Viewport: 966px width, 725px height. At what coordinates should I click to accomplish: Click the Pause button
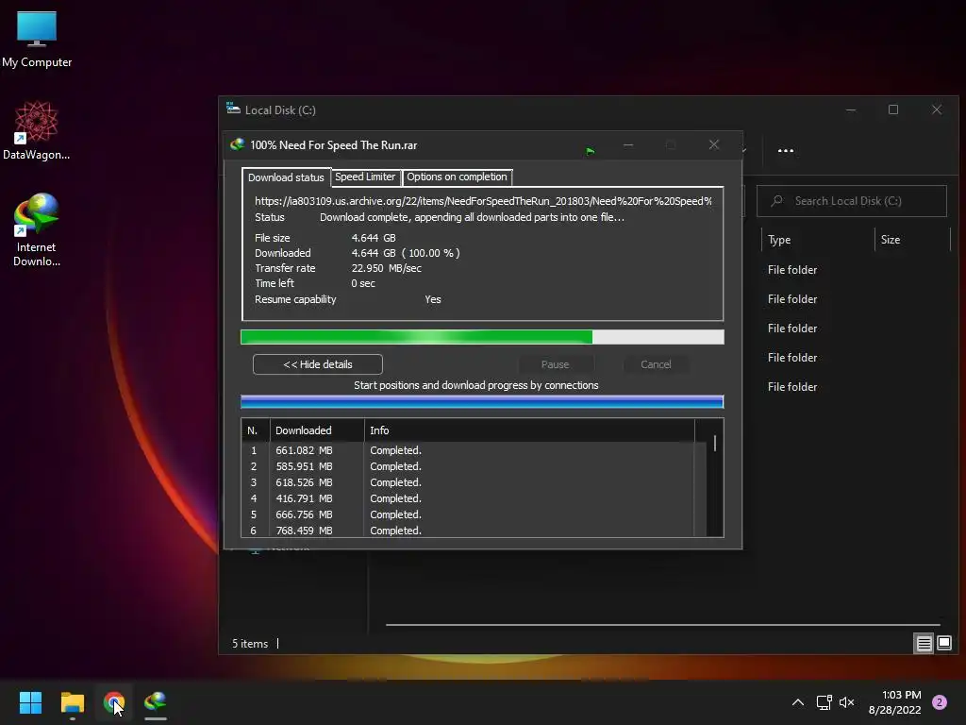coord(555,364)
